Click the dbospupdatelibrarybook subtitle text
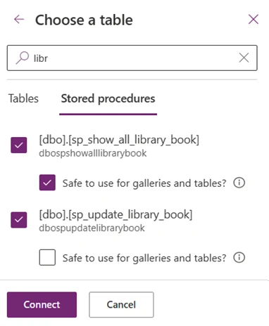The image size is (269, 326). coord(92,228)
